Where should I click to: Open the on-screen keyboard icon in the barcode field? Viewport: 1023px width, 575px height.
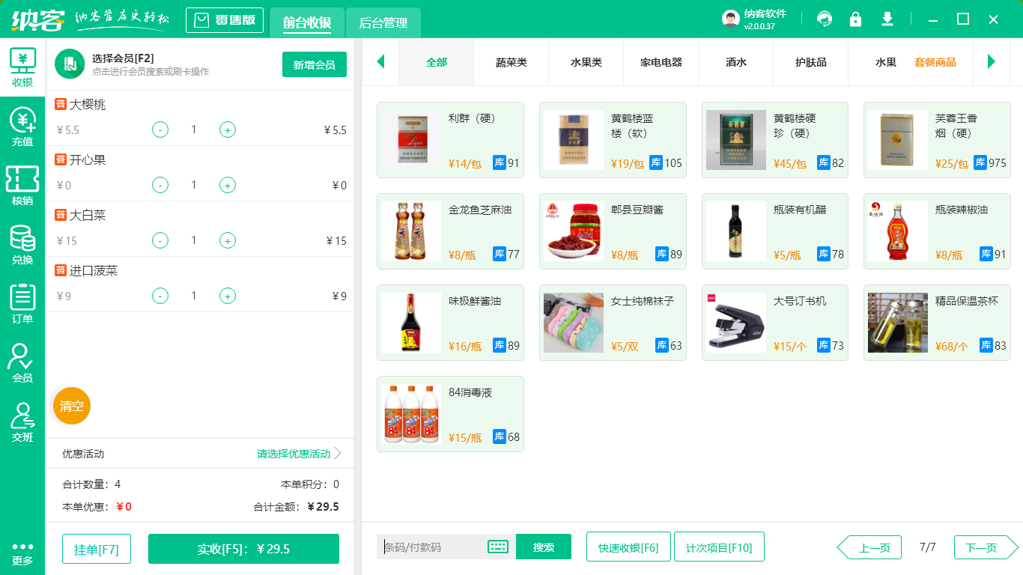tap(497, 547)
